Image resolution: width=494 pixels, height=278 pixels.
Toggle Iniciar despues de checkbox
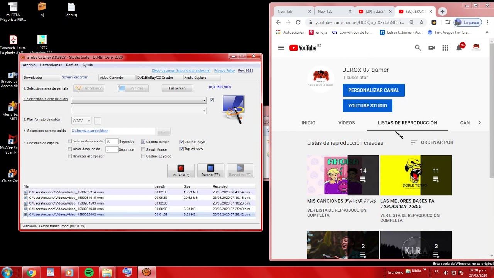69,149
